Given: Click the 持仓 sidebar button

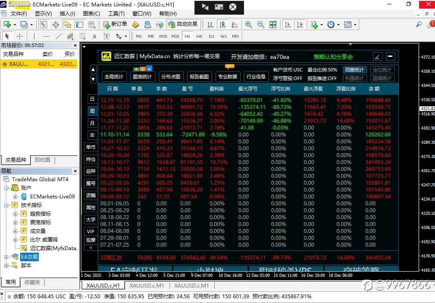Looking at the screenshot, I should pos(91,159).
